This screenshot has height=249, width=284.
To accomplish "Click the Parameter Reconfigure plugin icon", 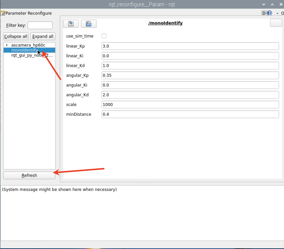I will tap(3, 13).
